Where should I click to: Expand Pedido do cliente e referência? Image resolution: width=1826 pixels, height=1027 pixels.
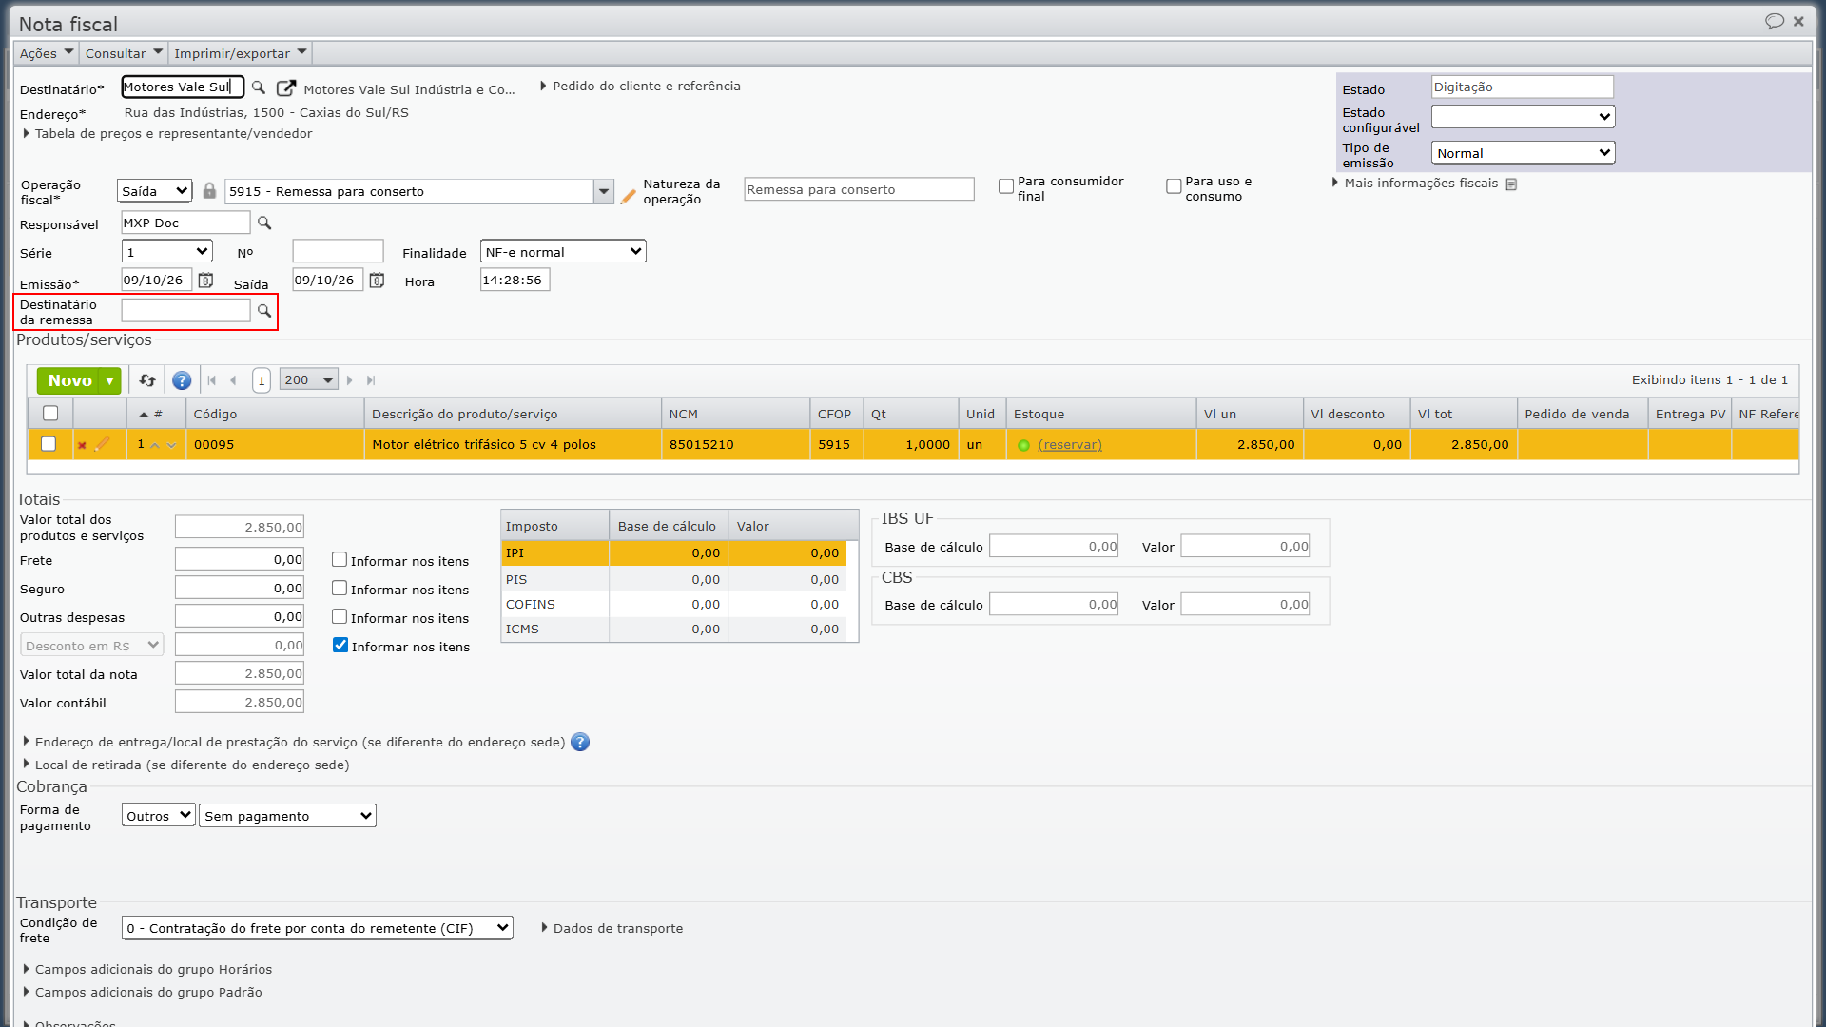pyautogui.click(x=640, y=87)
